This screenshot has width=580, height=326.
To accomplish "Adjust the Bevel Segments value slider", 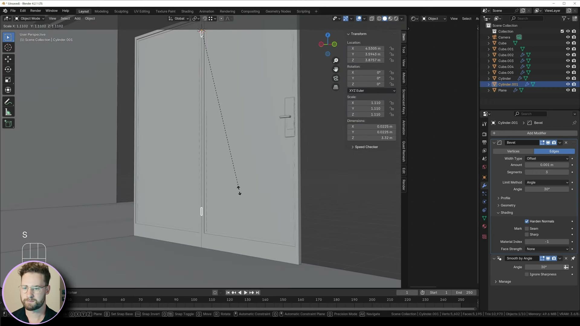I will coord(547,172).
